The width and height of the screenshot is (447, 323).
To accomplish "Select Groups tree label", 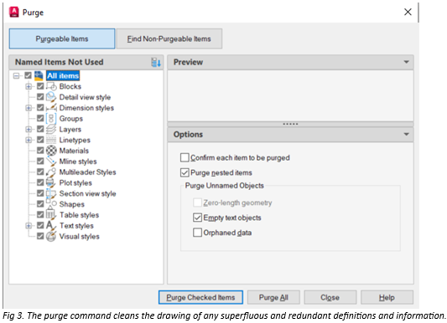I will click(71, 119).
